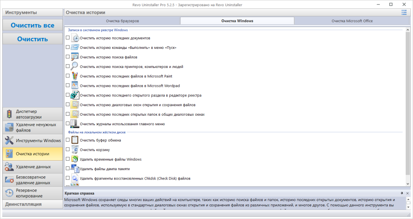The height and width of the screenshot is (219, 413).
Task: Enable 'Очистить корзину' checkbox
Action: [x=68, y=149]
